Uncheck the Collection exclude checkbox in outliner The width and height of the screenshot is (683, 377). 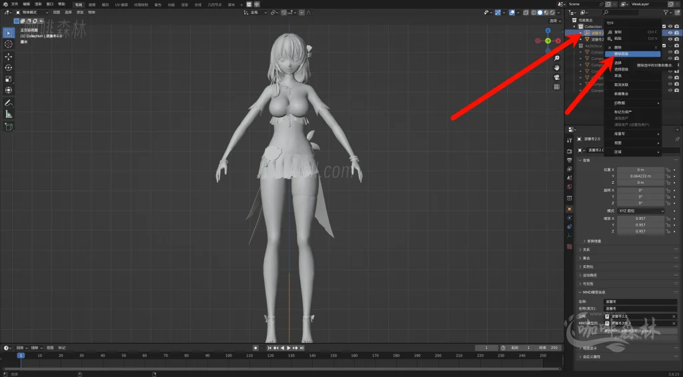pos(664,27)
